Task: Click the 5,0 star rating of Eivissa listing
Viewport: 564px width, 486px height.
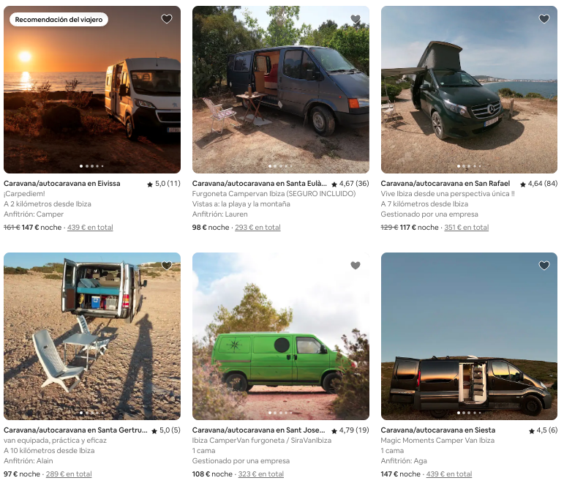Action: (x=164, y=184)
